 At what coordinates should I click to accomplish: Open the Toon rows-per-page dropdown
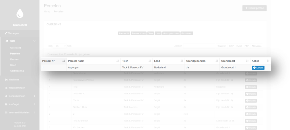60,46
